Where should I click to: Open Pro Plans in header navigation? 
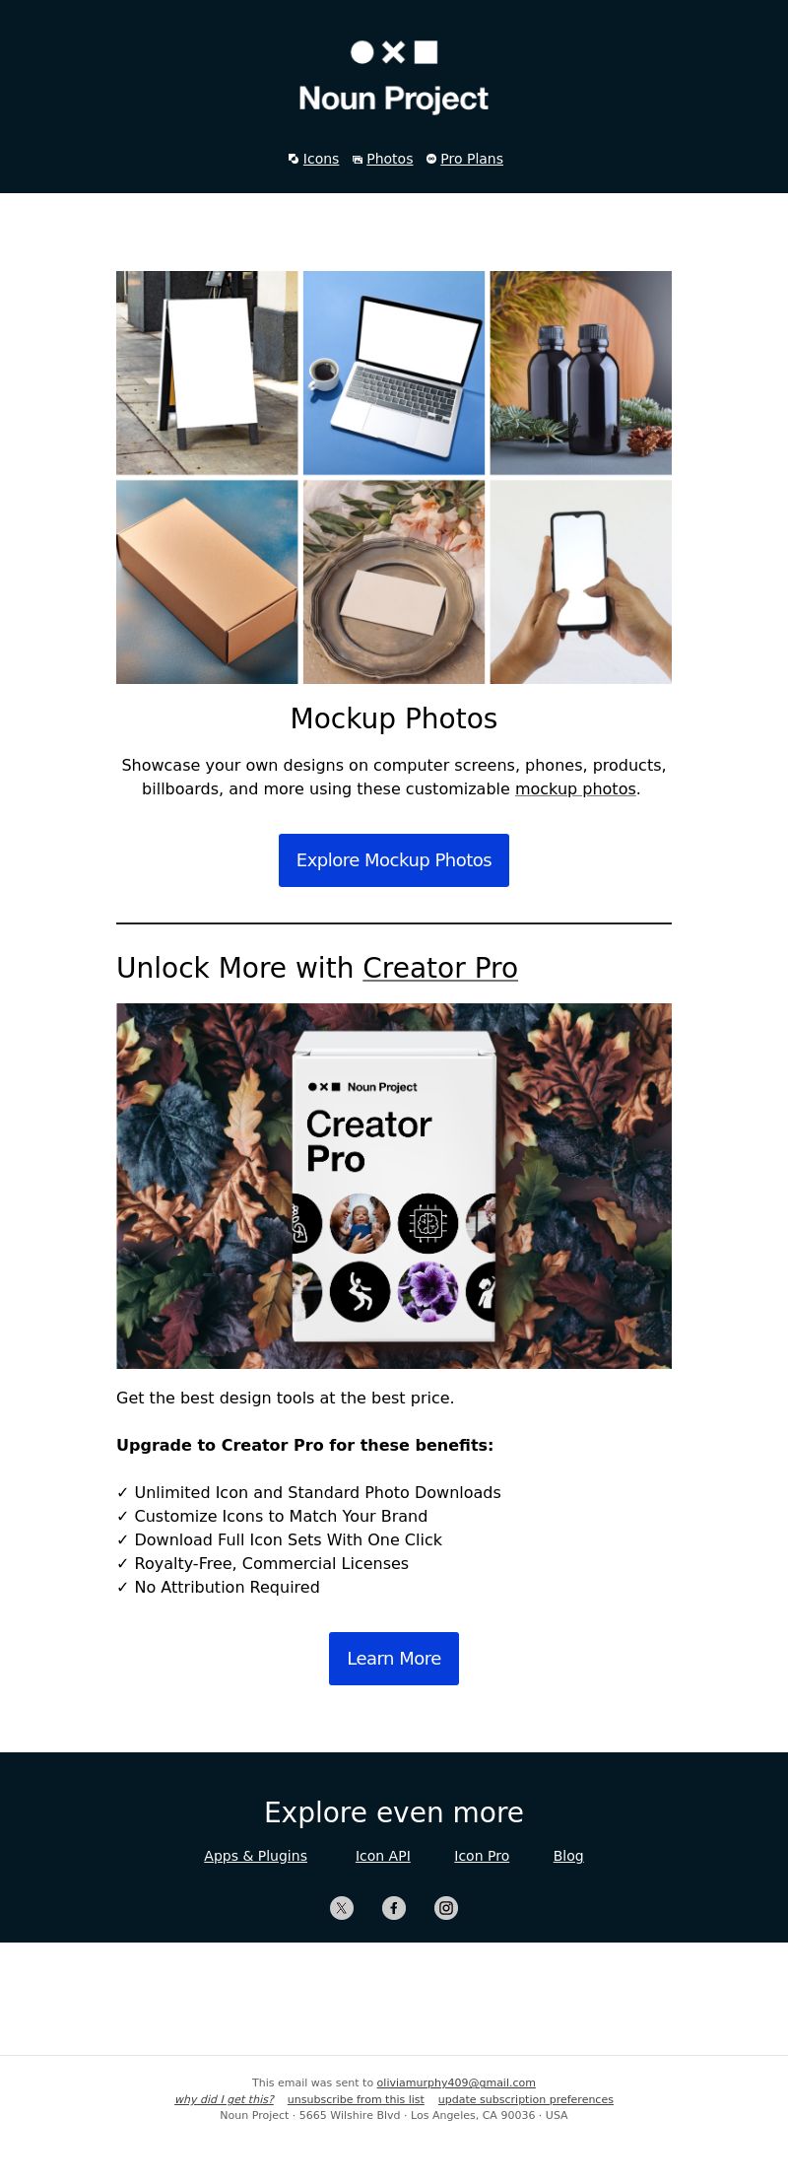(x=472, y=159)
